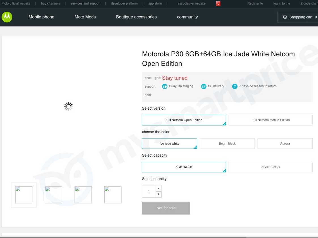This screenshot has height=238, width=318.
Task: Select the 6GB+128GB capacity option
Action: [270, 167]
